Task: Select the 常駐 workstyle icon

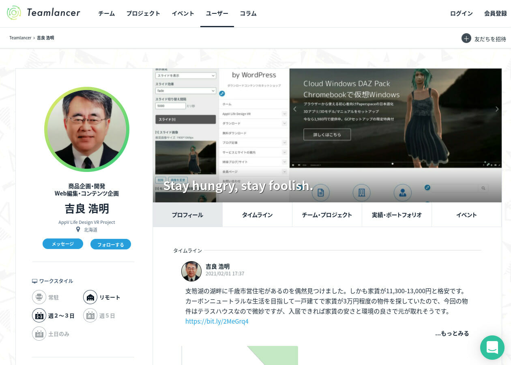Action: (x=39, y=297)
